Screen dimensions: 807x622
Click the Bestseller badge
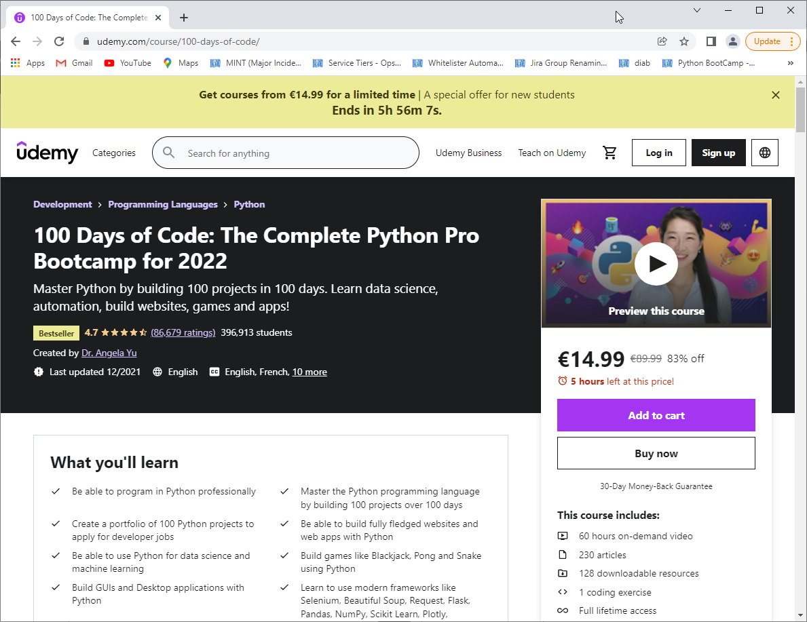pos(56,333)
